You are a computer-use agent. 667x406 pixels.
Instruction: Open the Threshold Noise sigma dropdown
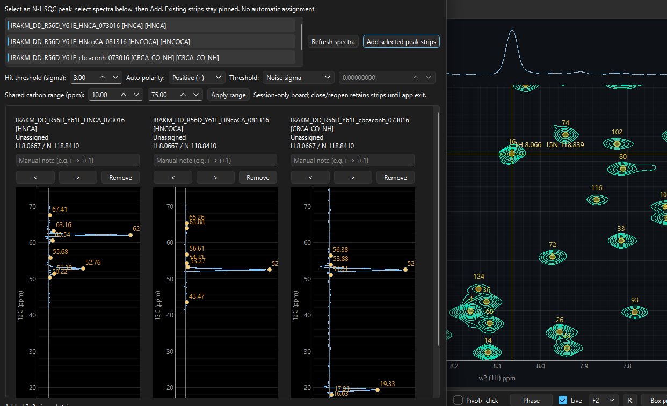point(298,78)
